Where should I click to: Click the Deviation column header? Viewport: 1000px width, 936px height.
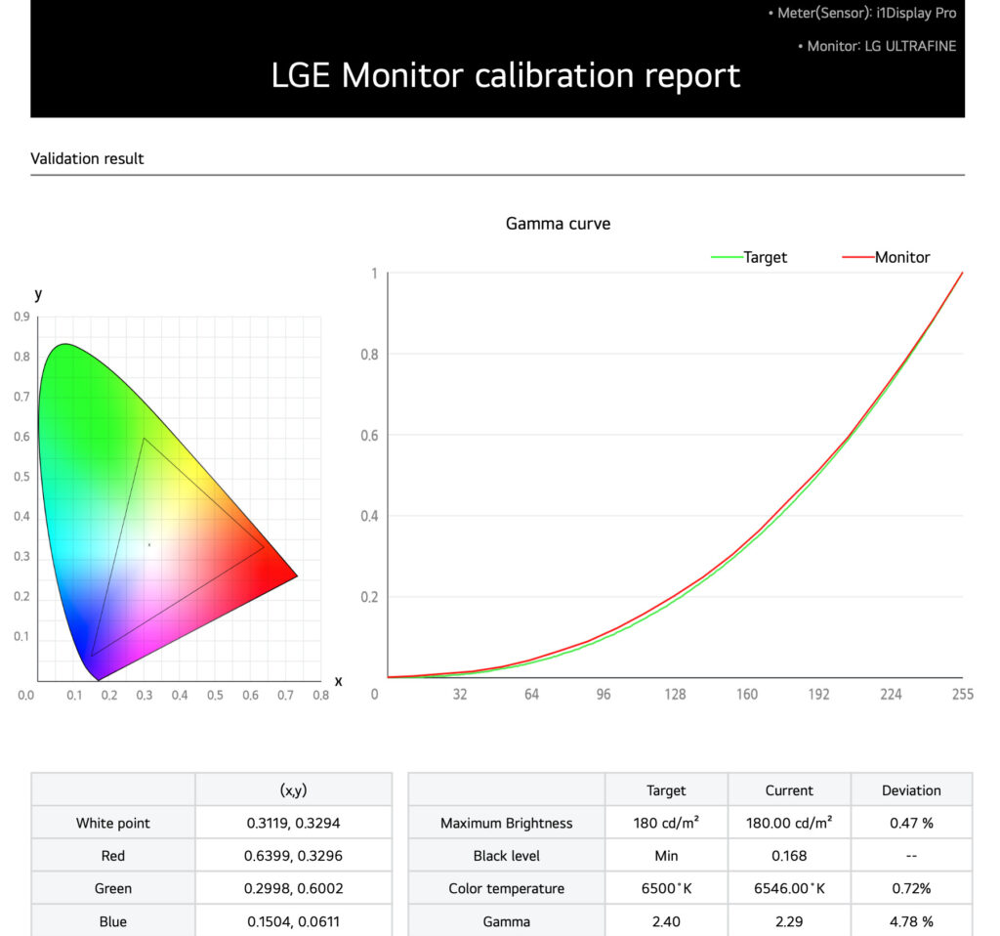(x=911, y=790)
